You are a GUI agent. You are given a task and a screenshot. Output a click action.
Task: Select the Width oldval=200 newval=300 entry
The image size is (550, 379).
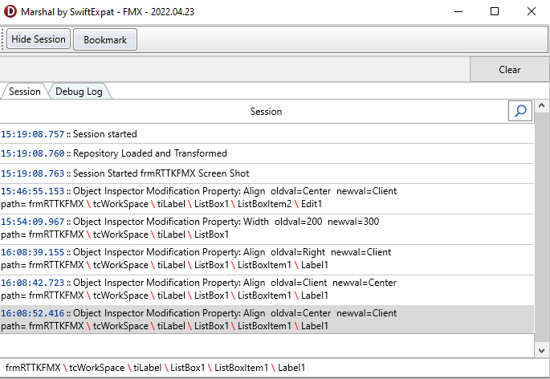click(x=241, y=228)
